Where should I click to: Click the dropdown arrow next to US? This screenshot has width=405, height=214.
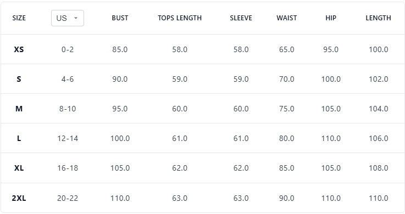tap(76, 18)
